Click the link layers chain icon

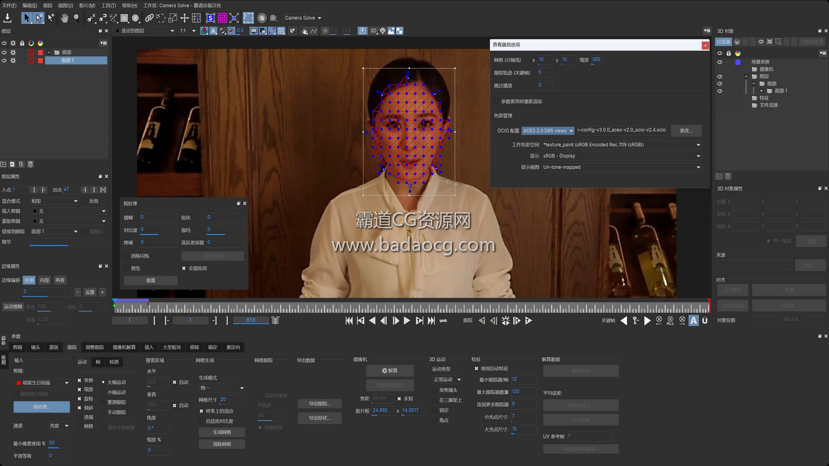pyautogui.click(x=149, y=18)
